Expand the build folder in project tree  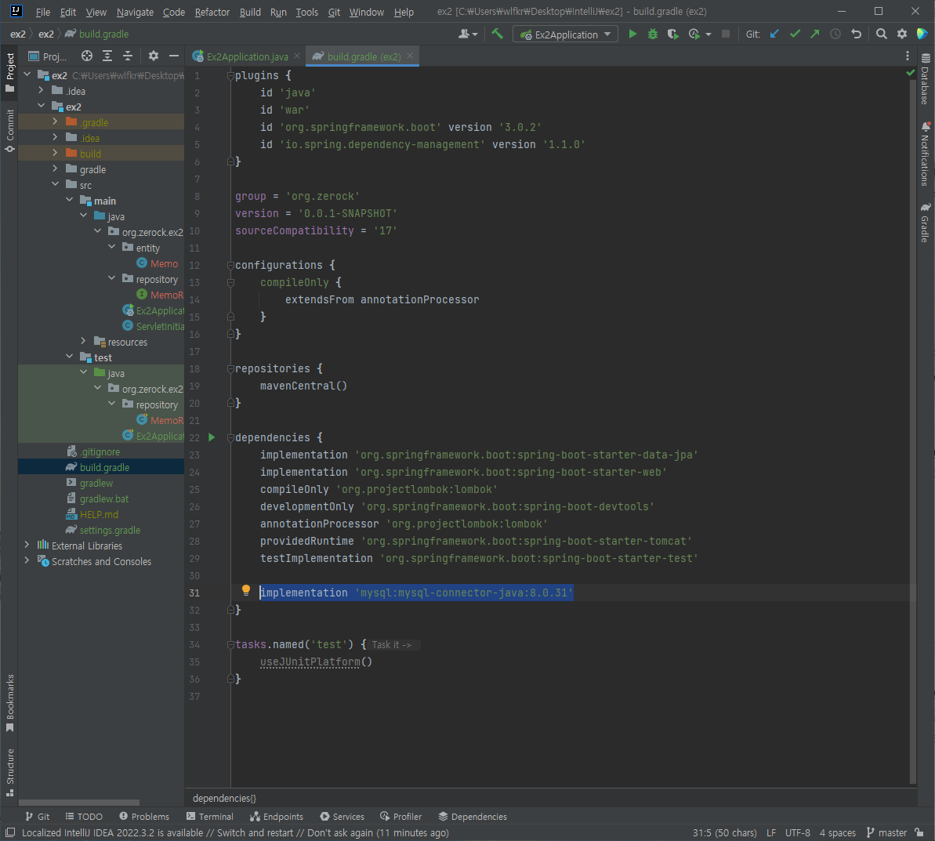55,153
